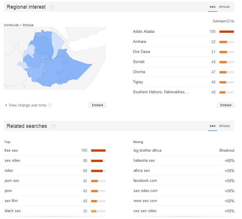This screenshot has width=242, height=219.
Task: Open Dire Dawa subregion row
Action: [183, 52]
